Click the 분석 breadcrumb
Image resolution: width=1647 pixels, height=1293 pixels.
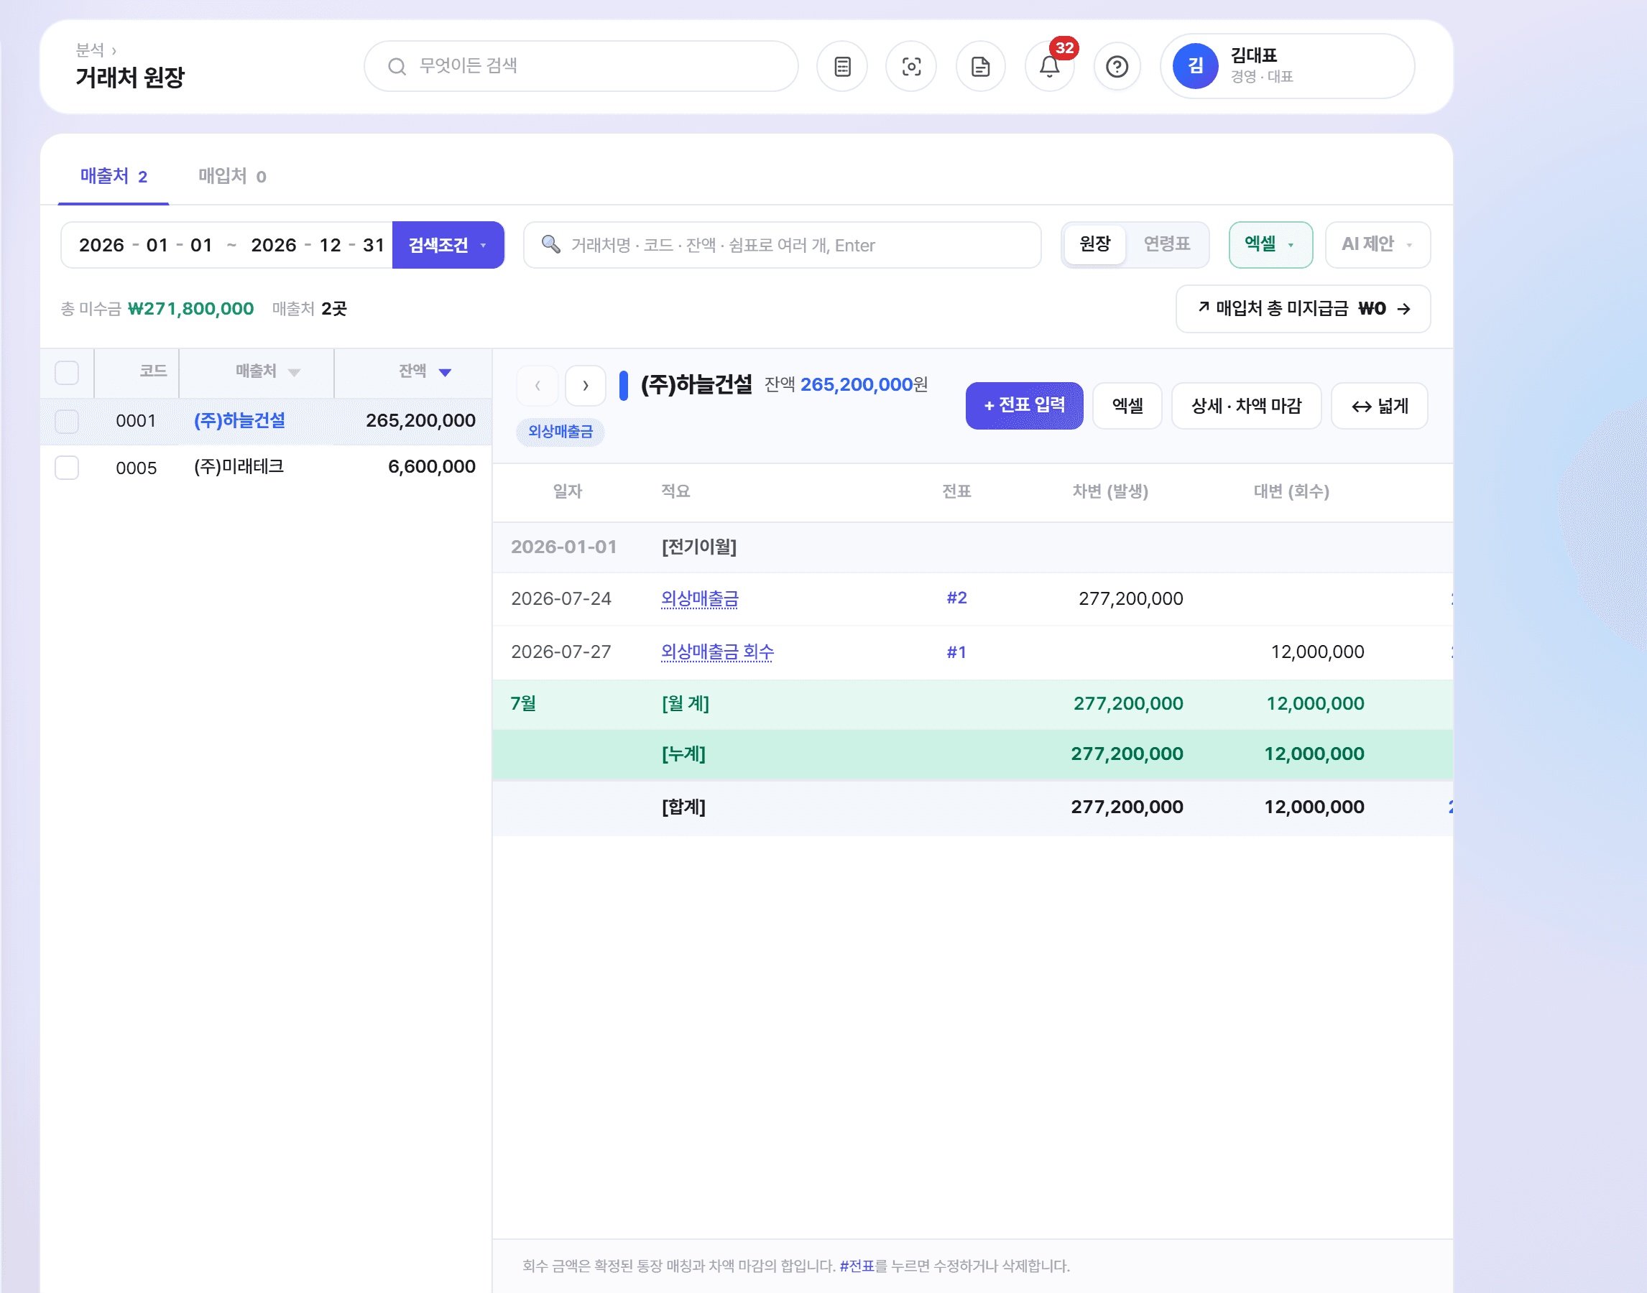89,50
